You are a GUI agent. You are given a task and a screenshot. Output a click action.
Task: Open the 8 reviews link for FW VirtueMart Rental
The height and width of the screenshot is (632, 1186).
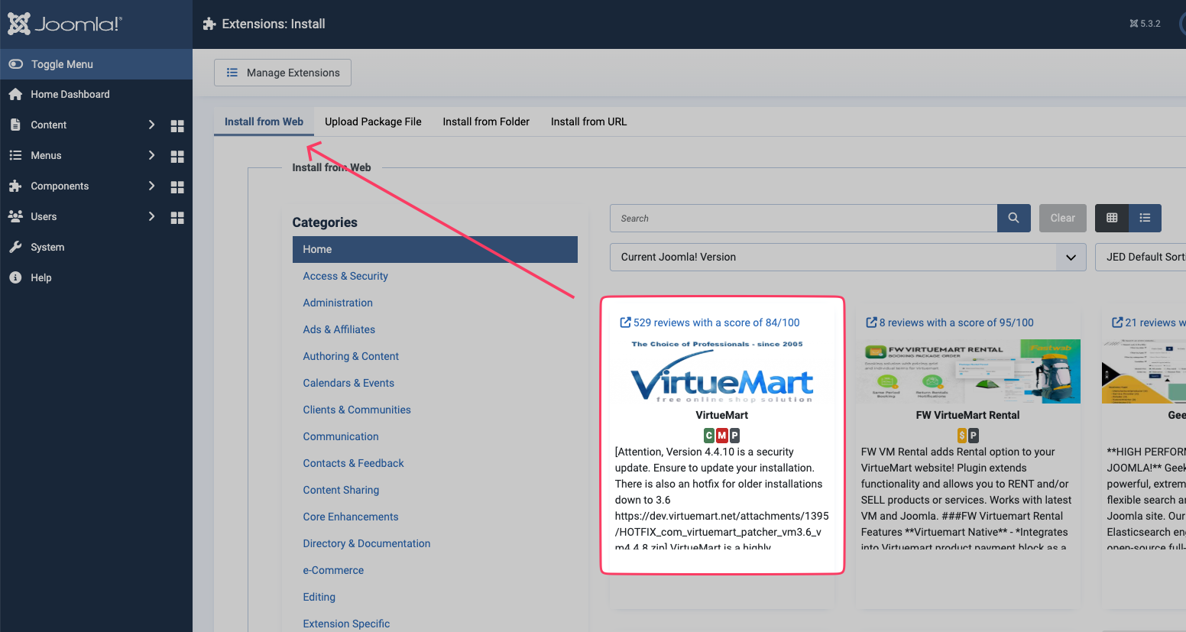point(950,322)
